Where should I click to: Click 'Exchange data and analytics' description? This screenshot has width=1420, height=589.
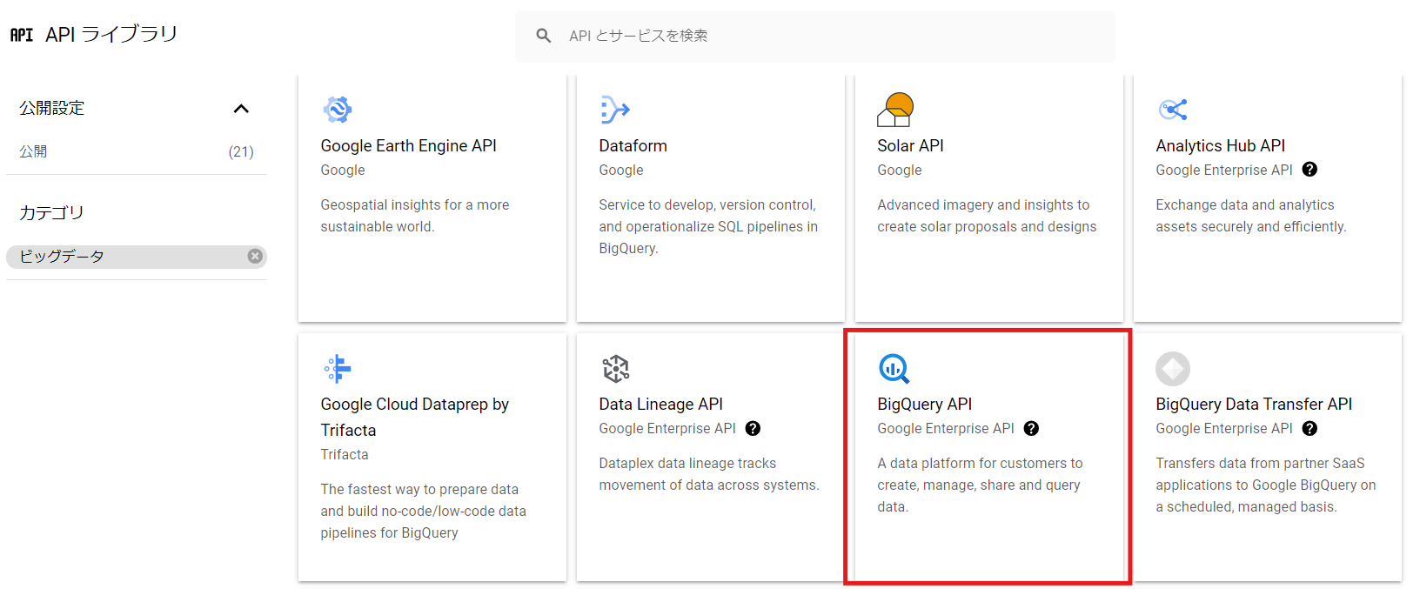tap(1251, 216)
